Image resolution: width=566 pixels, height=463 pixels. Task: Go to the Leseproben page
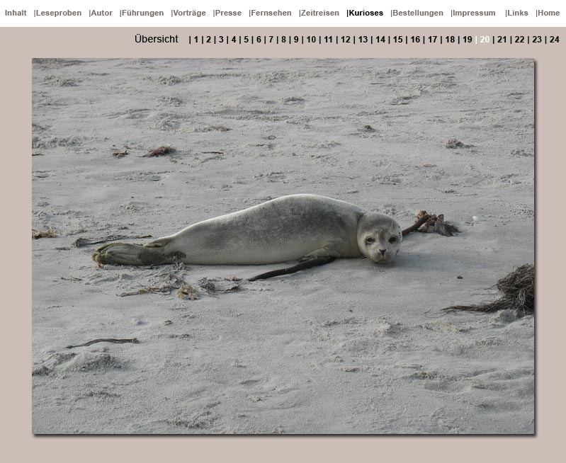[59, 13]
